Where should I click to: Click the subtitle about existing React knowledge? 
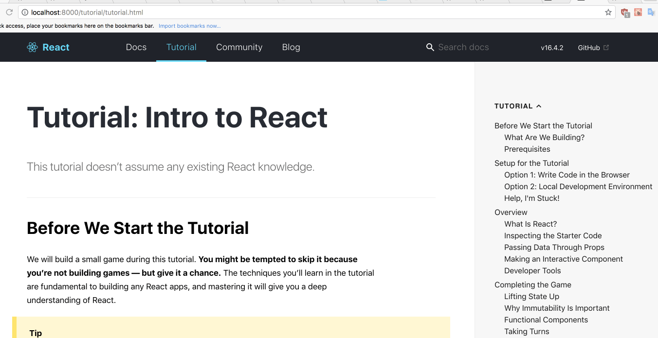171,167
